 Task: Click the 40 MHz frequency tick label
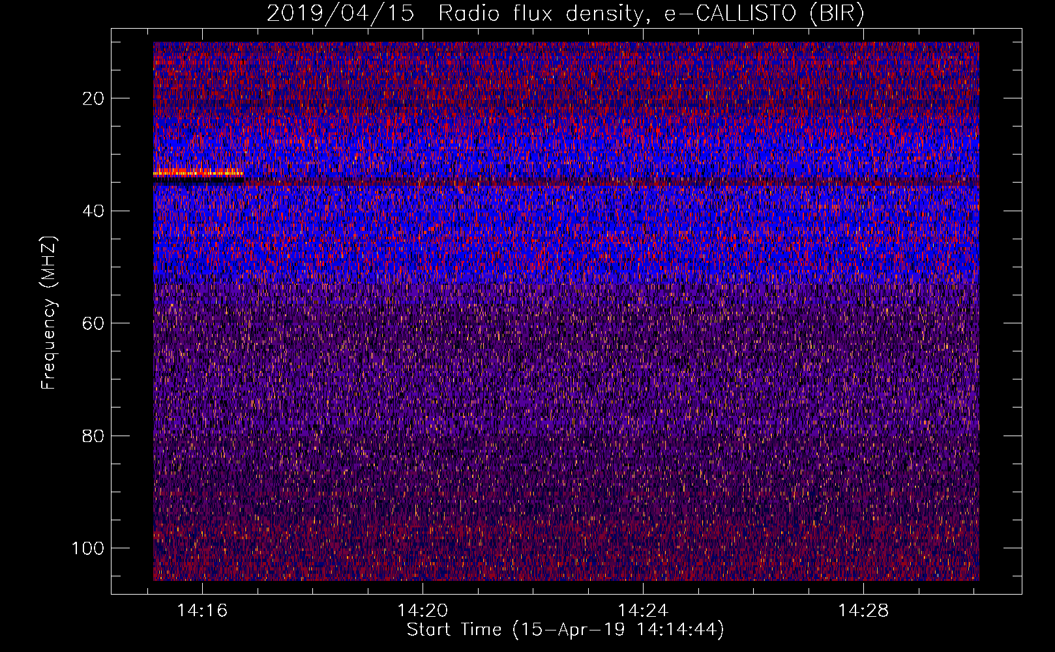93,211
